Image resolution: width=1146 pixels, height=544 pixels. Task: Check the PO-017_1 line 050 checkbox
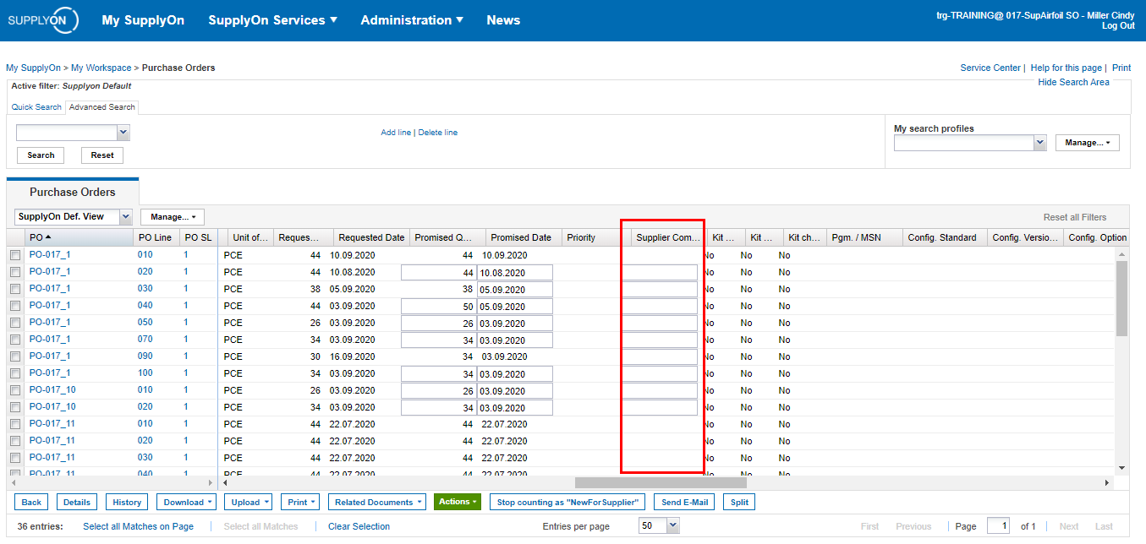click(x=15, y=323)
